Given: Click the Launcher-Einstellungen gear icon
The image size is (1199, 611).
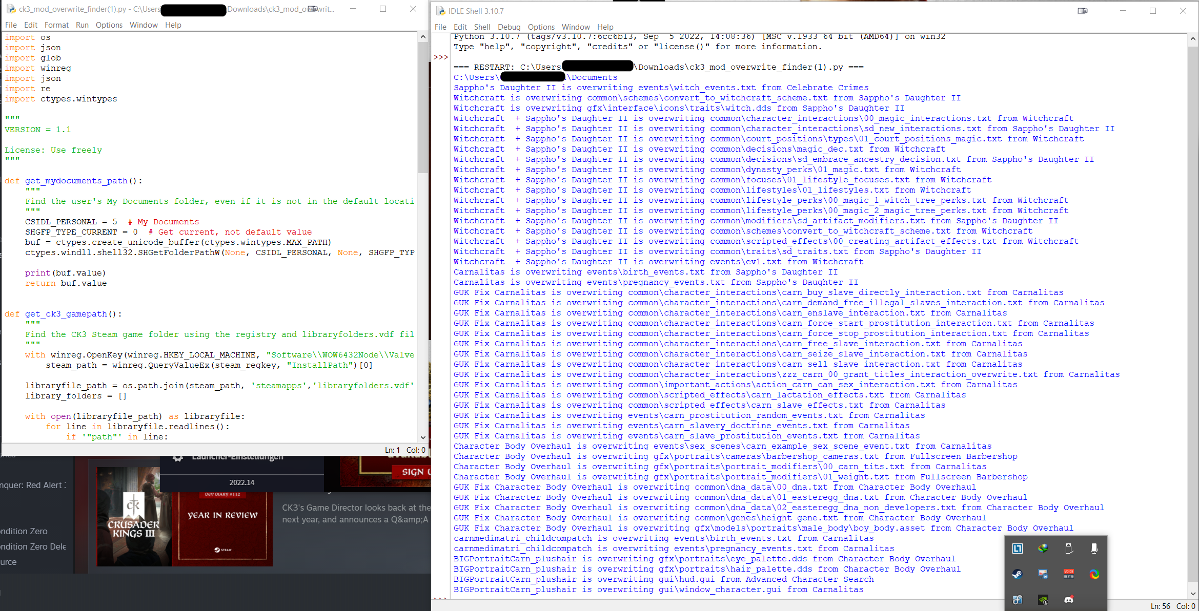Looking at the screenshot, I should tap(178, 457).
